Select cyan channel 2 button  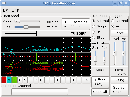point(9,80)
